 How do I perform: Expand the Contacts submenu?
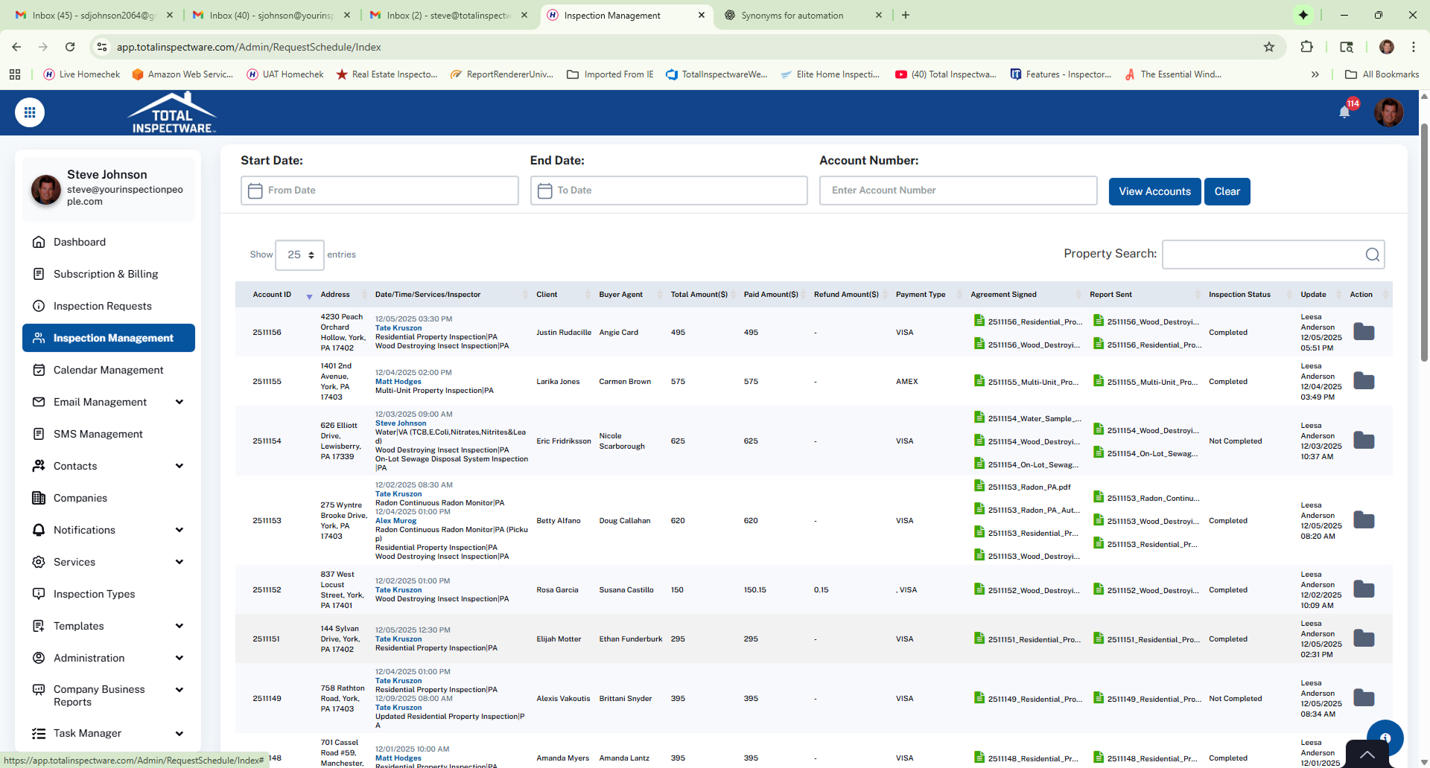[179, 466]
